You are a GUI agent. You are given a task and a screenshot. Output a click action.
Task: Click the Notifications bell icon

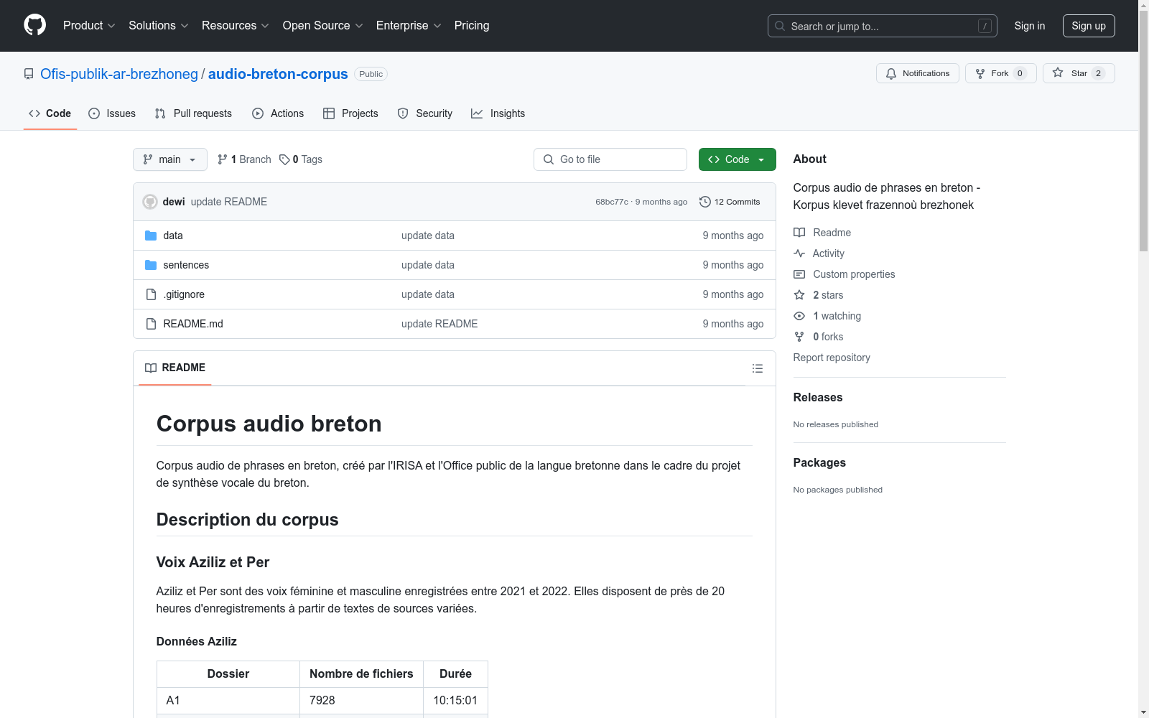click(891, 73)
